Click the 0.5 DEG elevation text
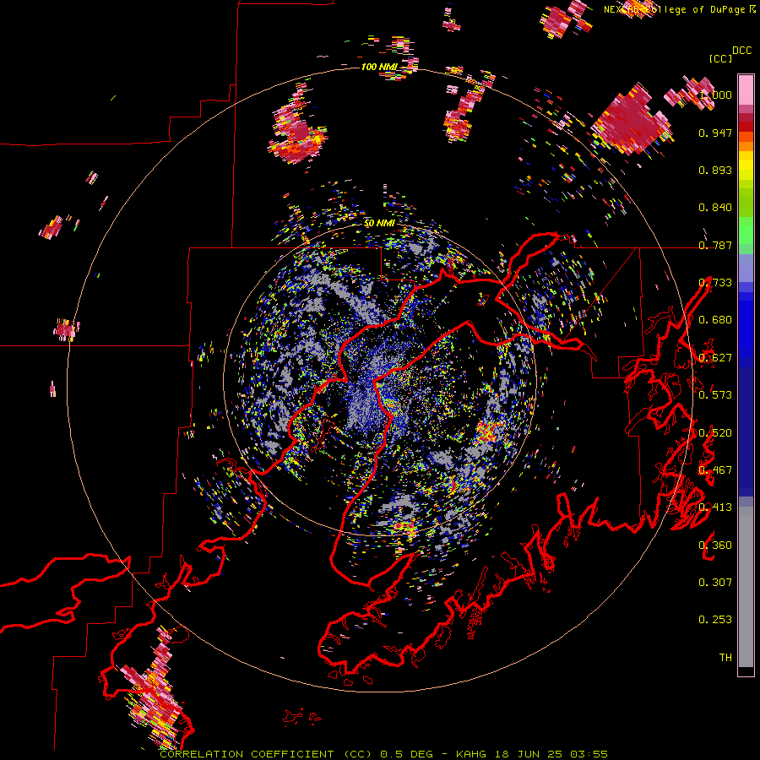The width and height of the screenshot is (760, 760). 407,754
